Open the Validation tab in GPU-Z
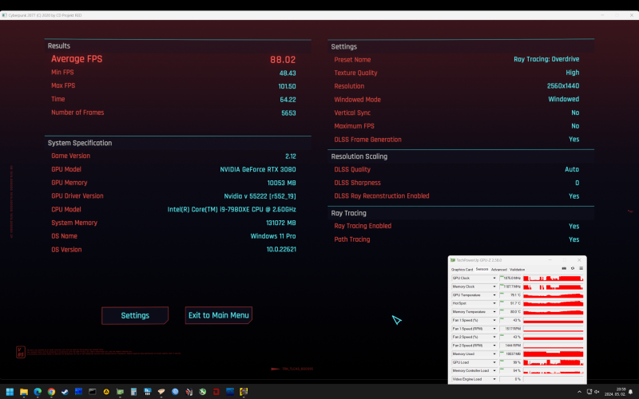 517,270
